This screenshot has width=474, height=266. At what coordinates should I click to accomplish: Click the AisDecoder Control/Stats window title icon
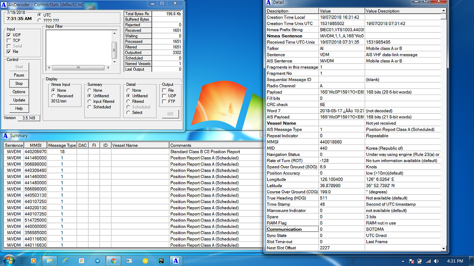[4, 4]
